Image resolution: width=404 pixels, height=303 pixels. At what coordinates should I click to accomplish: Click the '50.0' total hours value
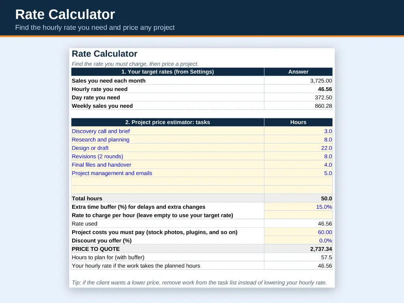pos(326,198)
